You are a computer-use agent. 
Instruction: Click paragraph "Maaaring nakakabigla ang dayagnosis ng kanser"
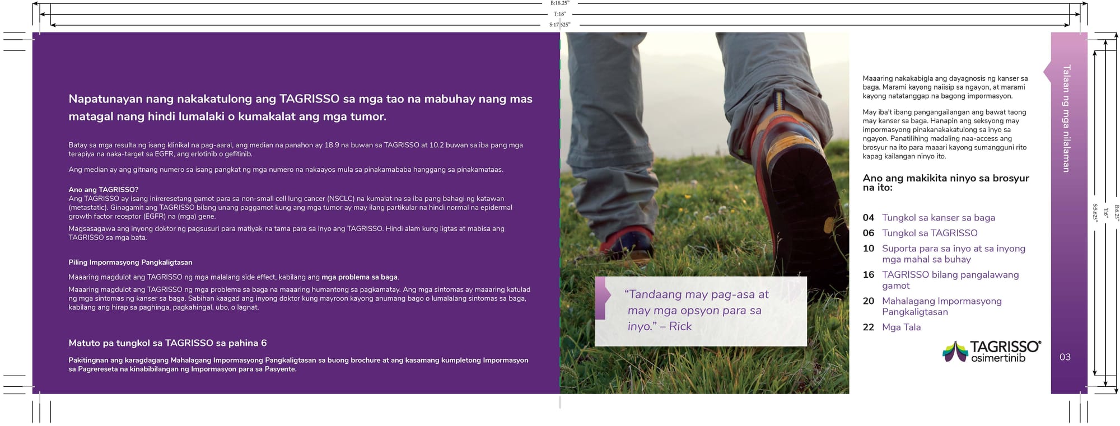click(x=945, y=87)
